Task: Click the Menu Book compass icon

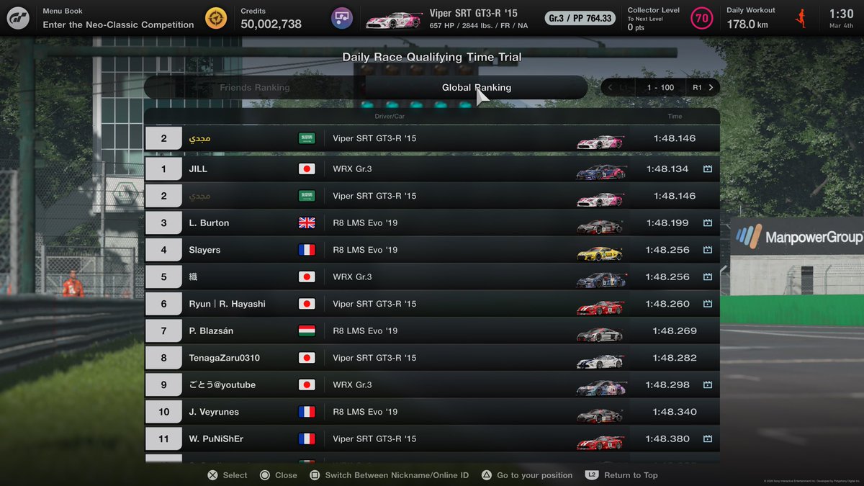Action: click(x=215, y=18)
